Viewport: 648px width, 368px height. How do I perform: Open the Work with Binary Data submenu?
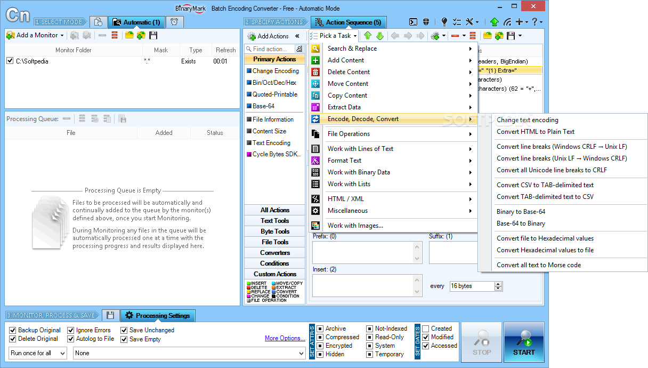(x=394, y=172)
